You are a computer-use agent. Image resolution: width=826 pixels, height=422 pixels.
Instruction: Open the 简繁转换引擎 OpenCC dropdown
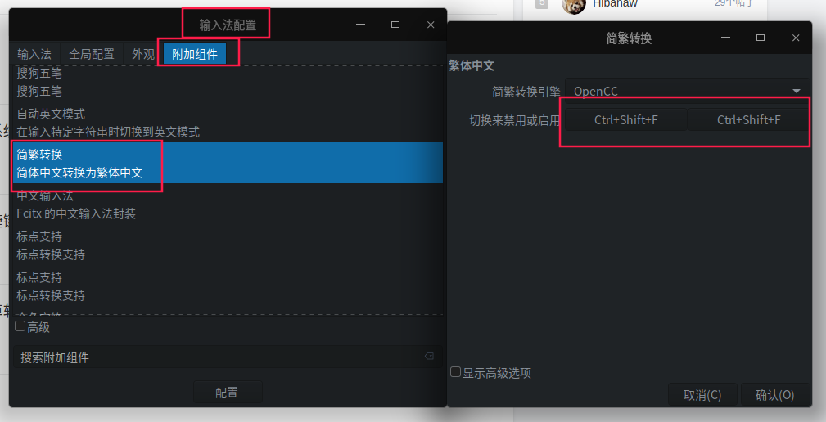pos(688,91)
